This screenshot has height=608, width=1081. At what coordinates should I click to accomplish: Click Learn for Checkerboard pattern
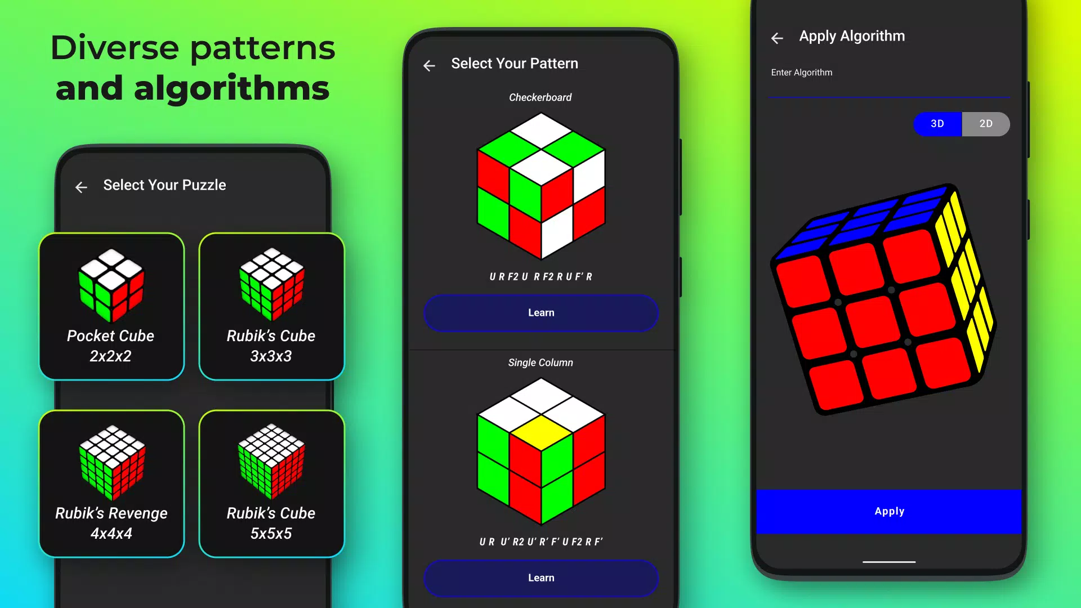tap(540, 312)
